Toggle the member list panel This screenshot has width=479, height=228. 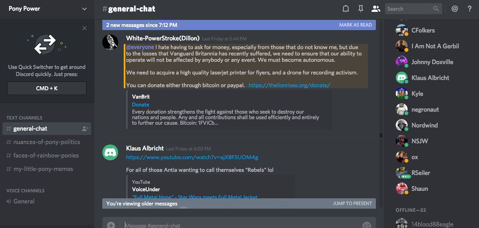point(376,9)
